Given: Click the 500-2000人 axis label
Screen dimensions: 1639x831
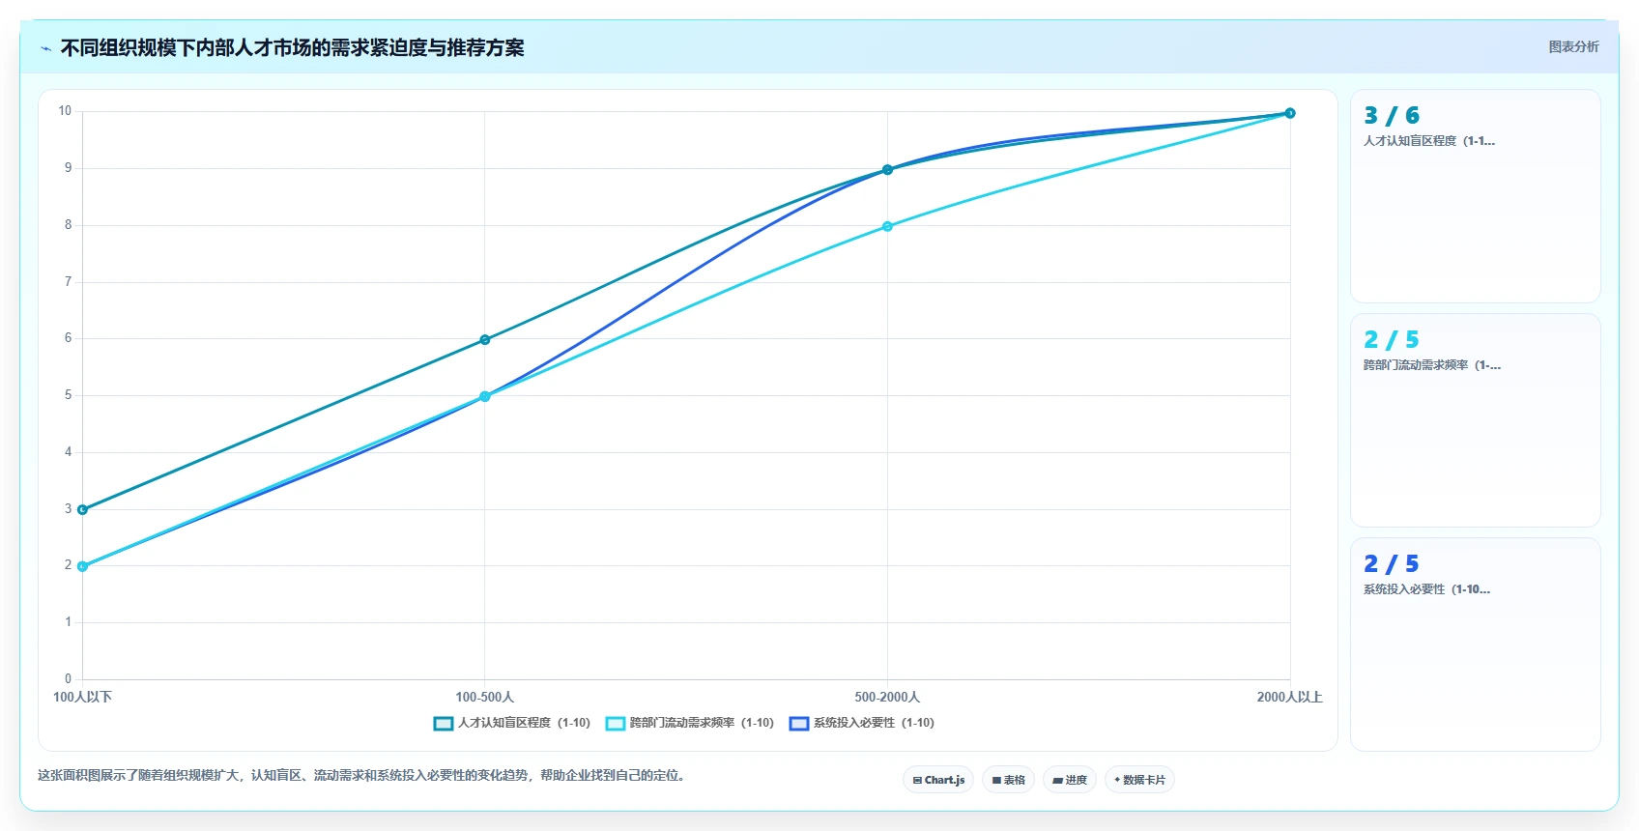Looking at the screenshot, I should pyautogui.click(x=887, y=697).
